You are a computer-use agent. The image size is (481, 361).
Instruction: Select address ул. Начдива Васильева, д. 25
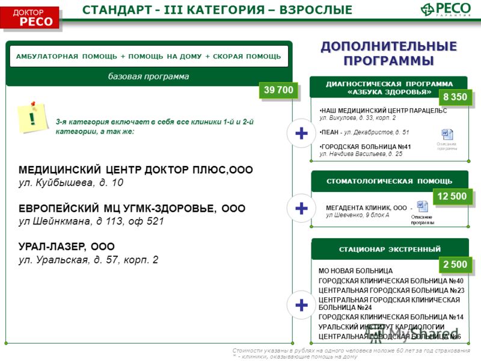click(x=361, y=154)
